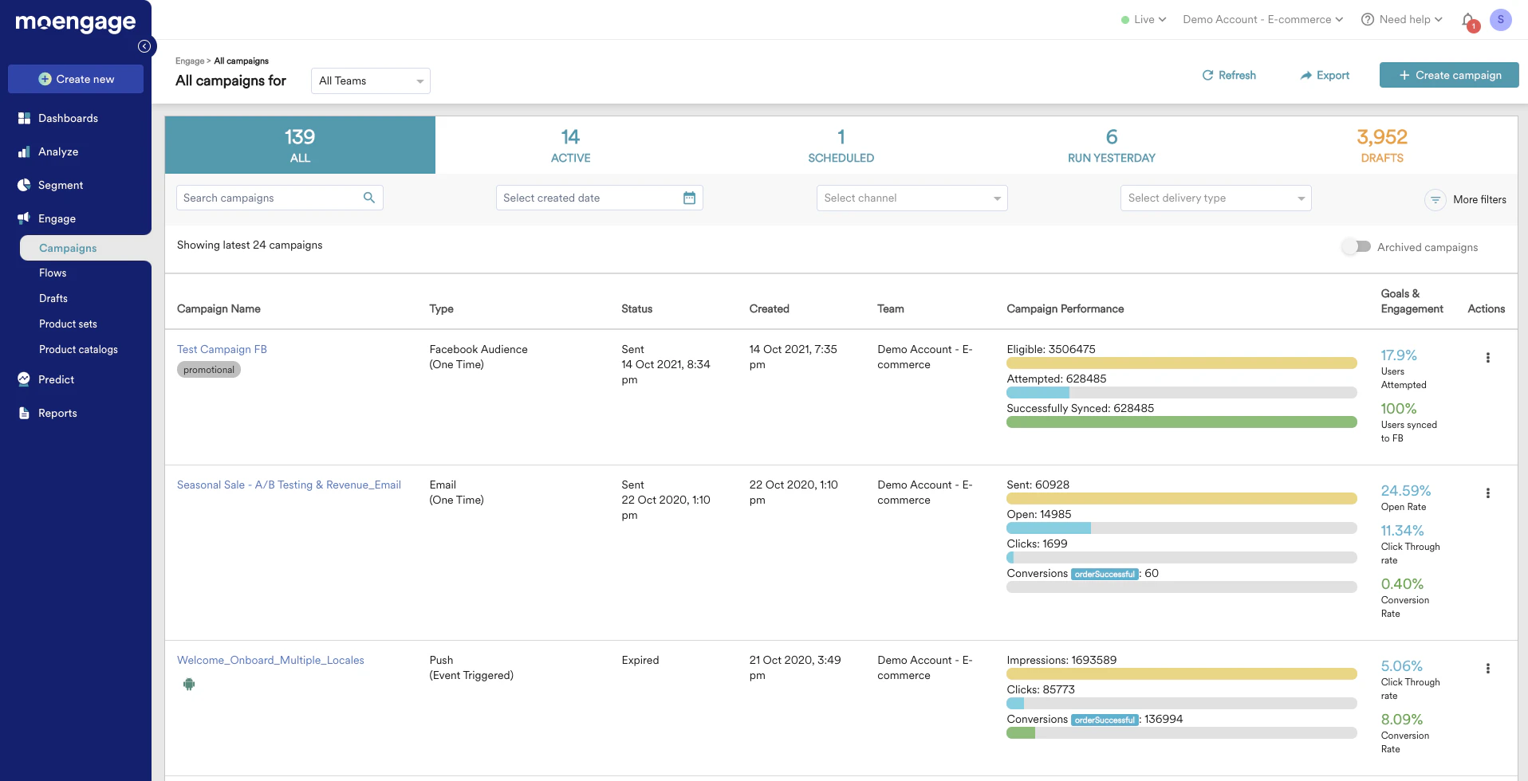This screenshot has height=781, width=1528.
Task: Collapse the sidebar with the arrow icon
Action: click(145, 46)
